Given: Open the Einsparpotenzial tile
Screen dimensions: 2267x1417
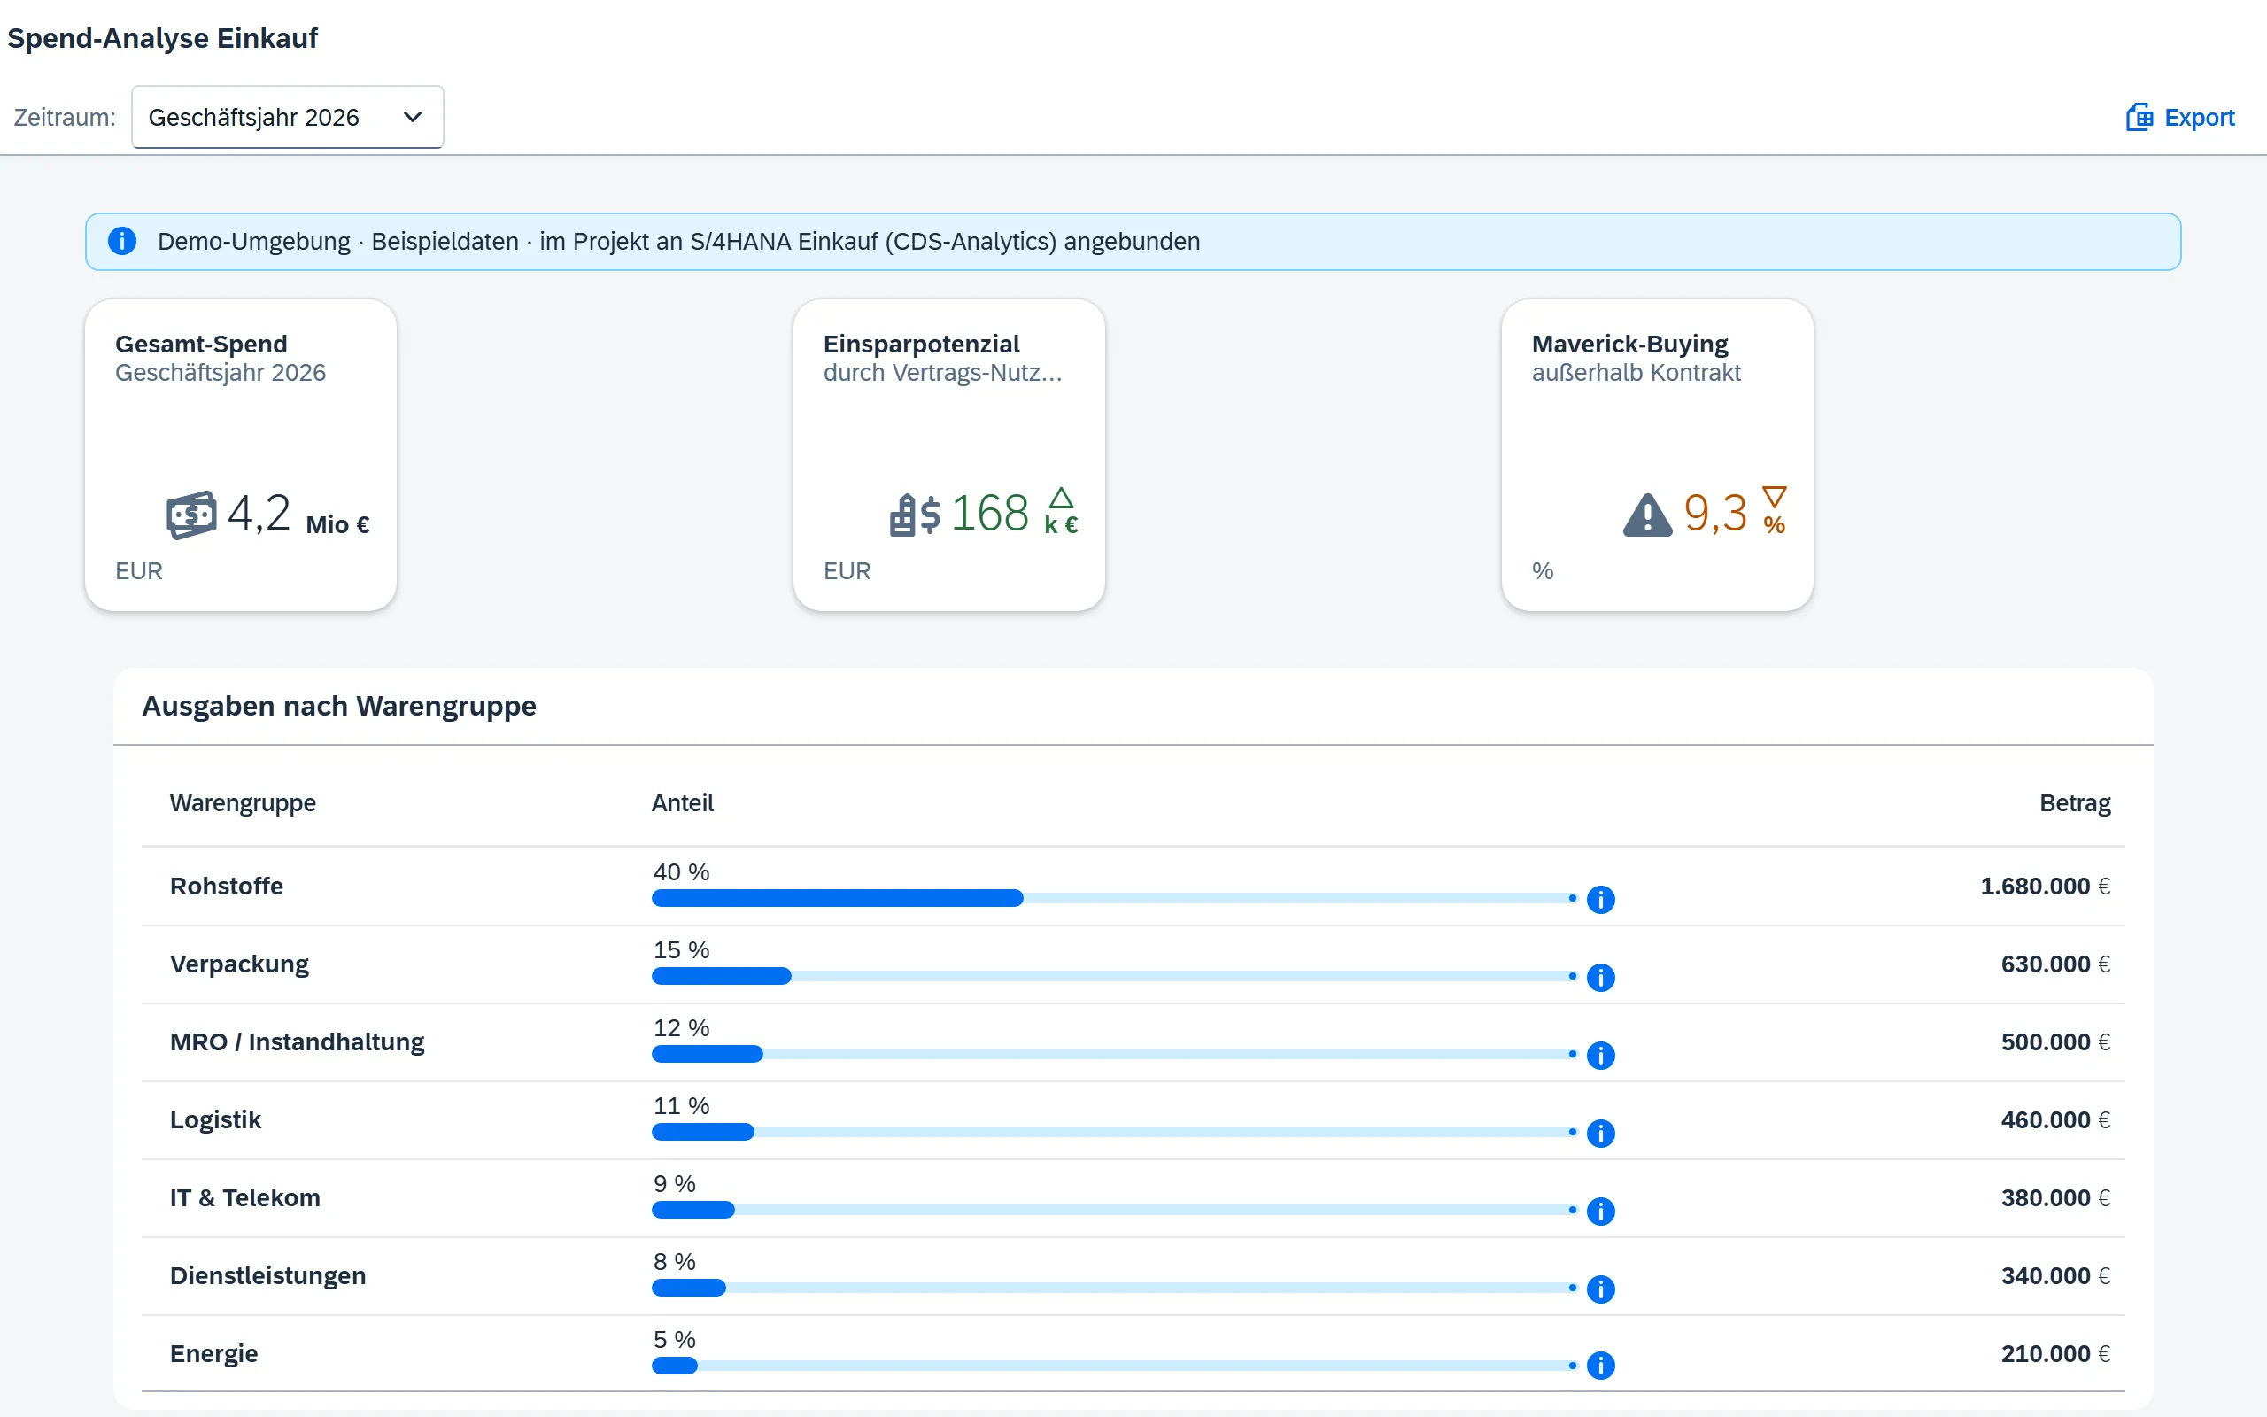Looking at the screenshot, I should click(949, 455).
